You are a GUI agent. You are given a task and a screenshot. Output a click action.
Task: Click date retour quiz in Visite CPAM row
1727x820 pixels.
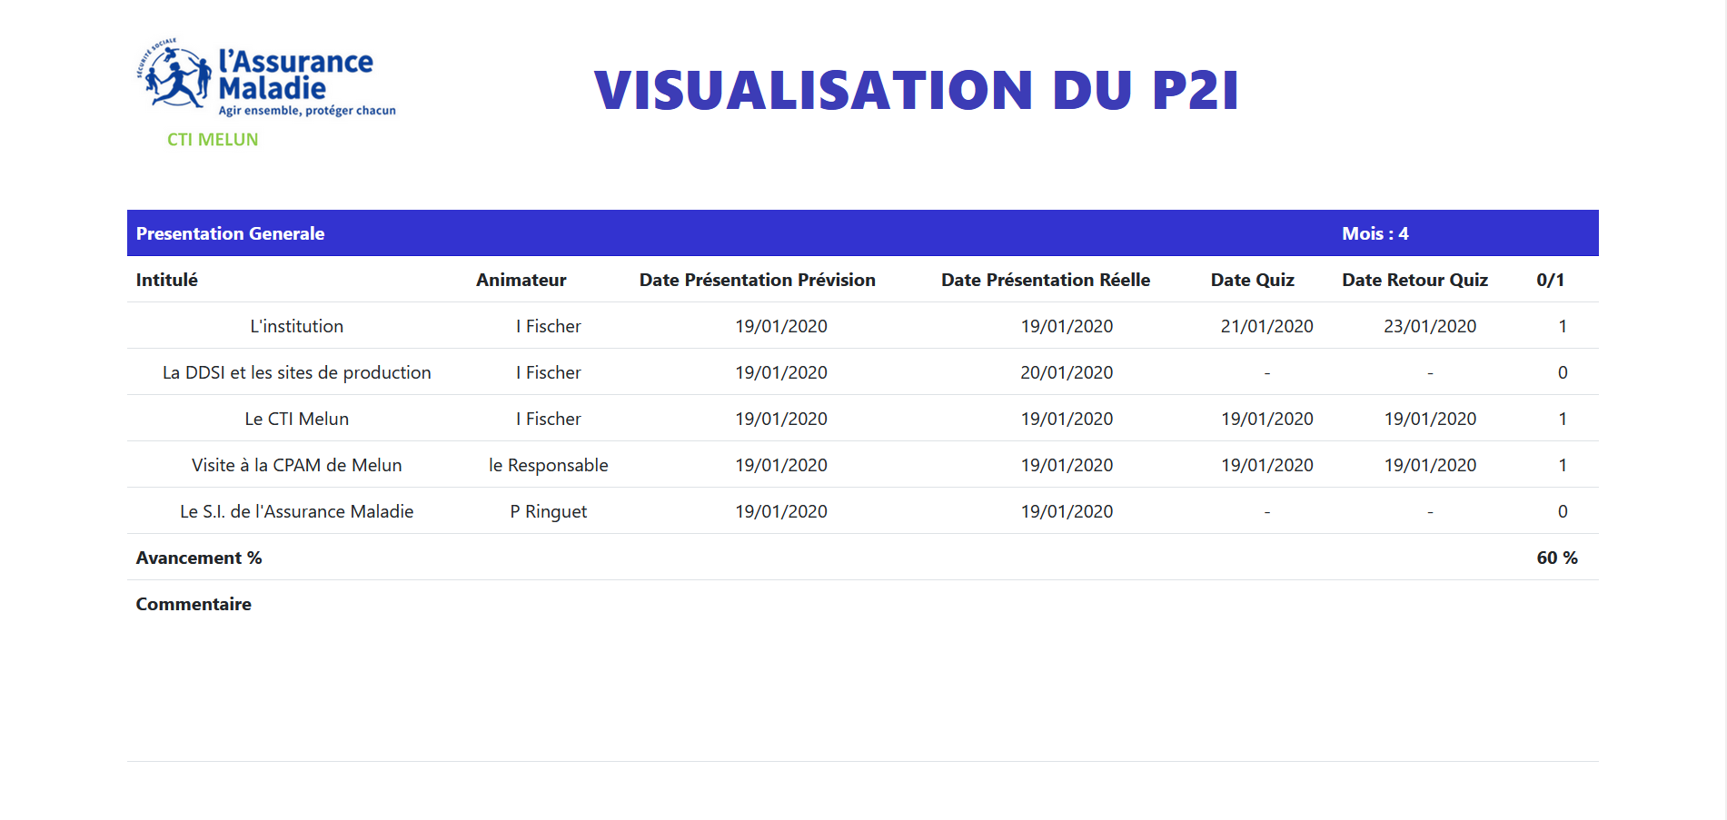[1430, 465]
